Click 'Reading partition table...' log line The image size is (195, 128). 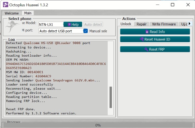[x=31, y=97]
